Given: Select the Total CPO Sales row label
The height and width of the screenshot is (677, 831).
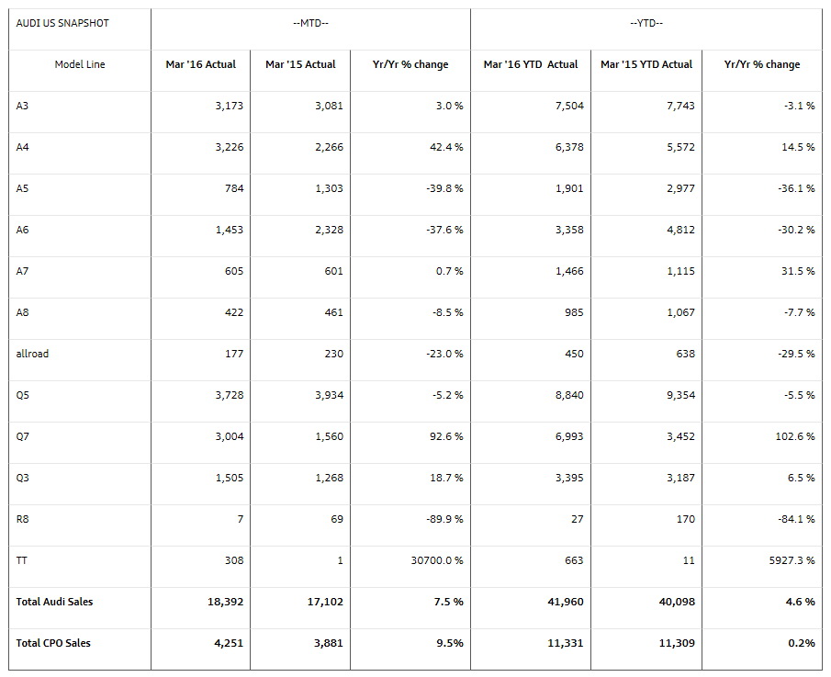Looking at the screenshot, I should [x=53, y=643].
